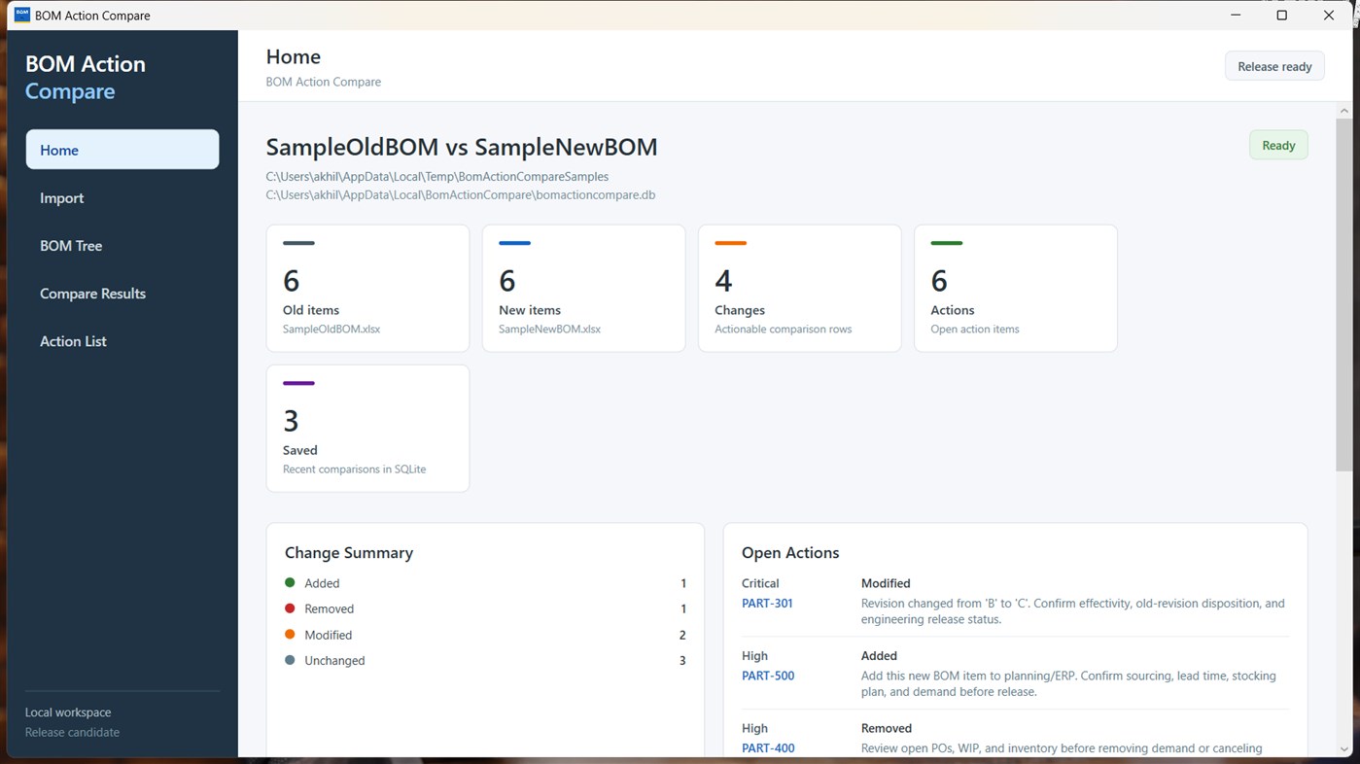Click the Add this new BOM item description
Viewport: 1360px width, 764px height.
pos(1068,683)
